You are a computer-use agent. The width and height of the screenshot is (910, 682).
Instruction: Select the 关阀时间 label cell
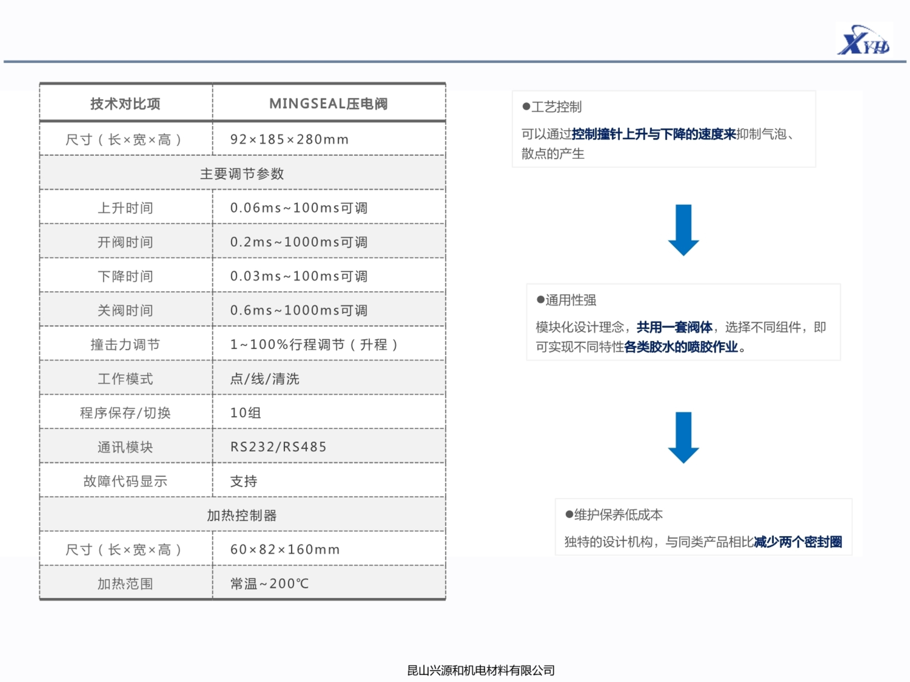[125, 310]
